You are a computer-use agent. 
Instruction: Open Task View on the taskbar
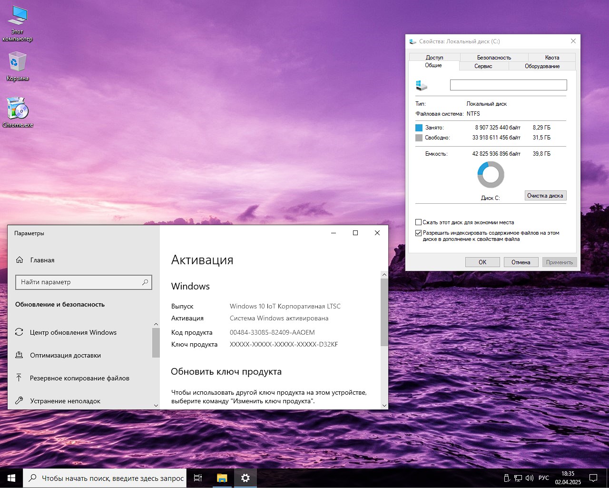[198, 478]
